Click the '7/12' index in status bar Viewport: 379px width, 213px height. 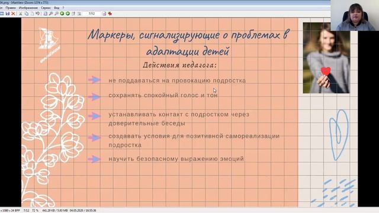click(26, 211)
